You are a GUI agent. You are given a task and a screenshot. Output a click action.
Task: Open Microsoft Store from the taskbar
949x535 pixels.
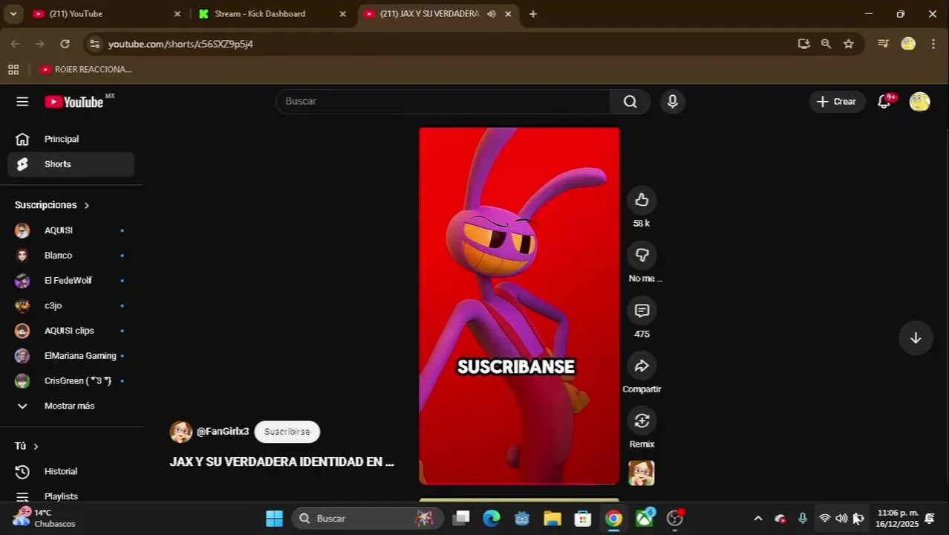(x=583, y=519)
